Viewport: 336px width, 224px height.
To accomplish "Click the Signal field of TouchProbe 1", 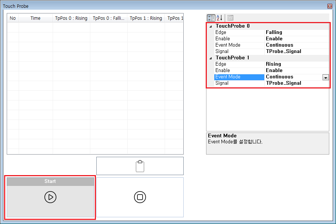I will (283, 83).
